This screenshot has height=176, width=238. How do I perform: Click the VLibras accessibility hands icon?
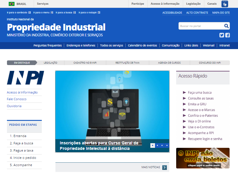[225, 4]
